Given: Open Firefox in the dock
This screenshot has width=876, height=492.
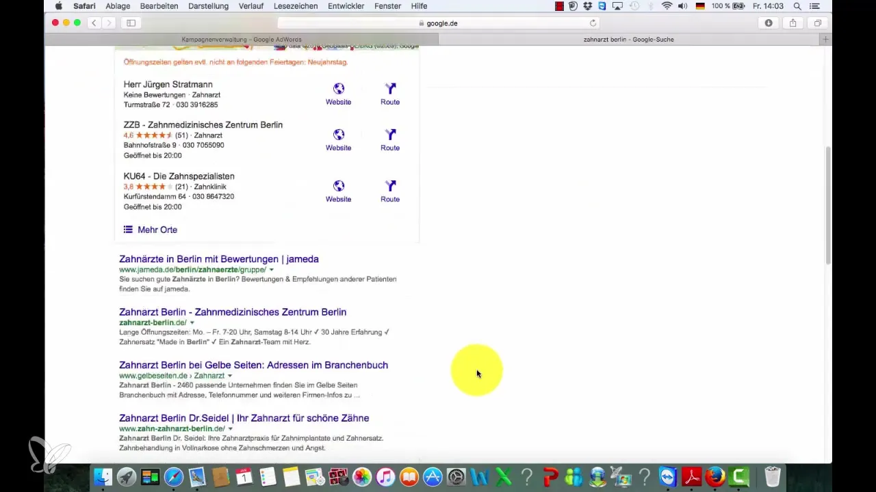Looking at the screenshot, I should 715,476.
